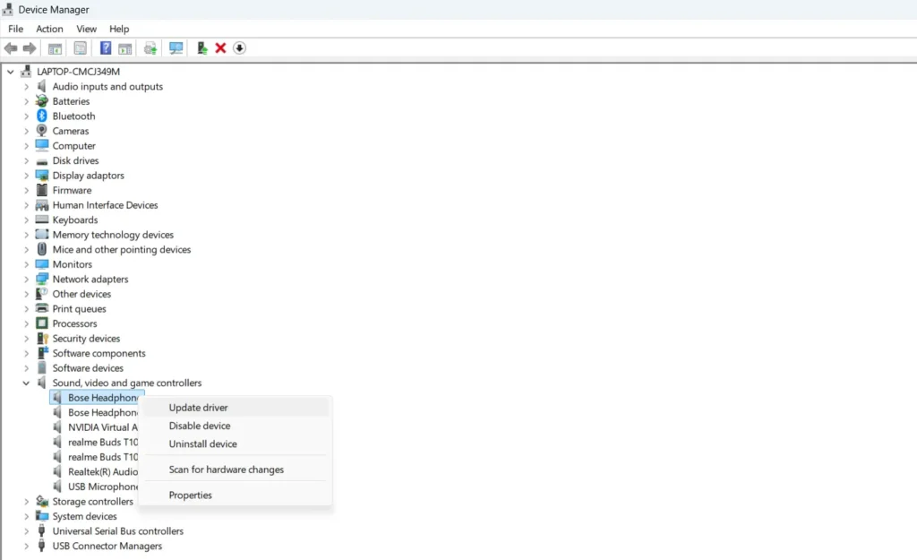Open the Help menu
The width and height of the screenshot is (917, 560).
pos(119,29)
